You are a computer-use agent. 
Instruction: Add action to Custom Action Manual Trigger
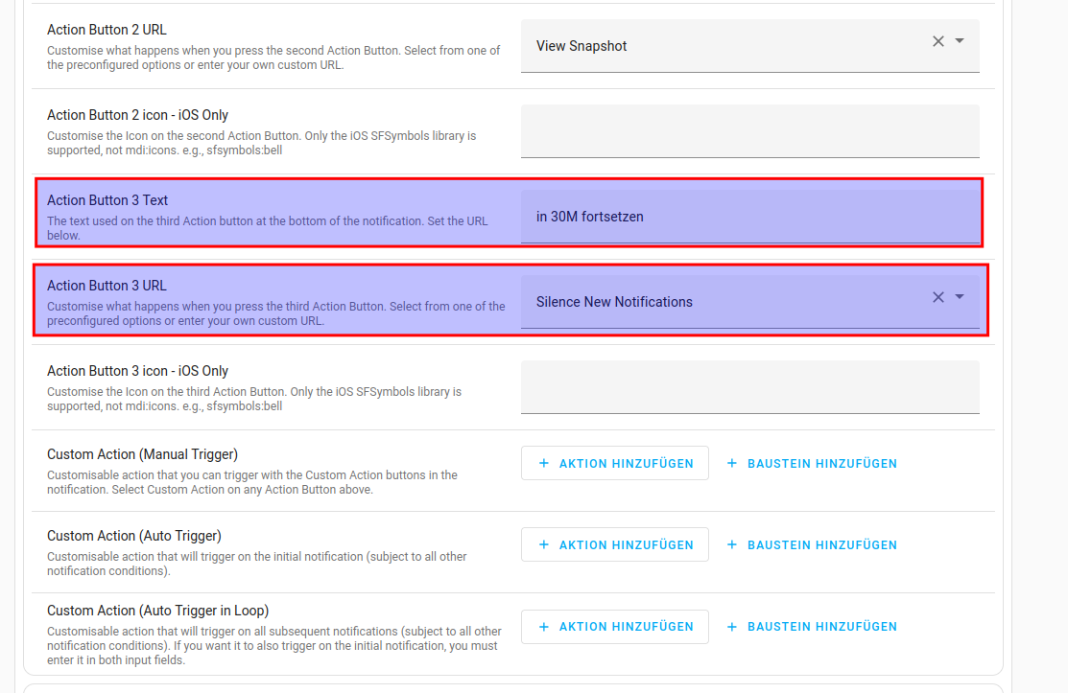615,463
